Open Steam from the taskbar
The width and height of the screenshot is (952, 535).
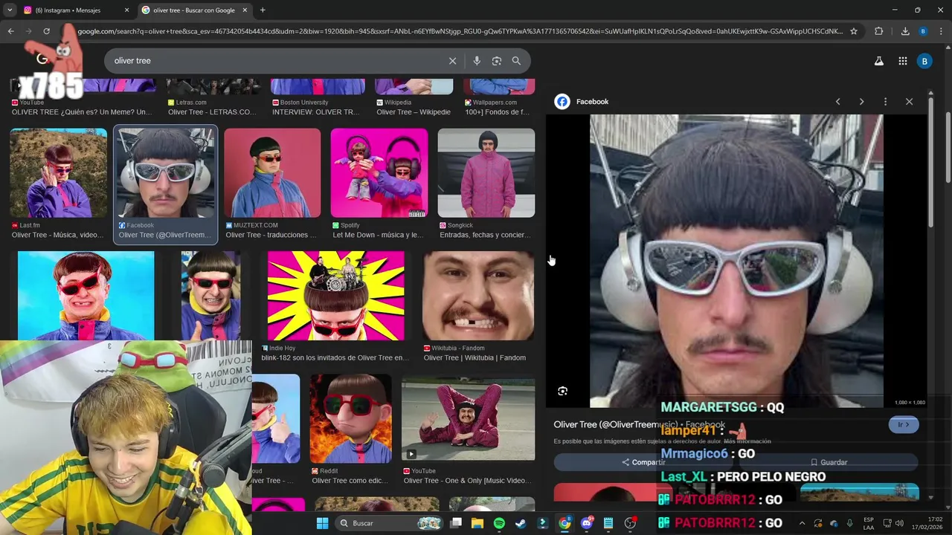coord(521,523)
